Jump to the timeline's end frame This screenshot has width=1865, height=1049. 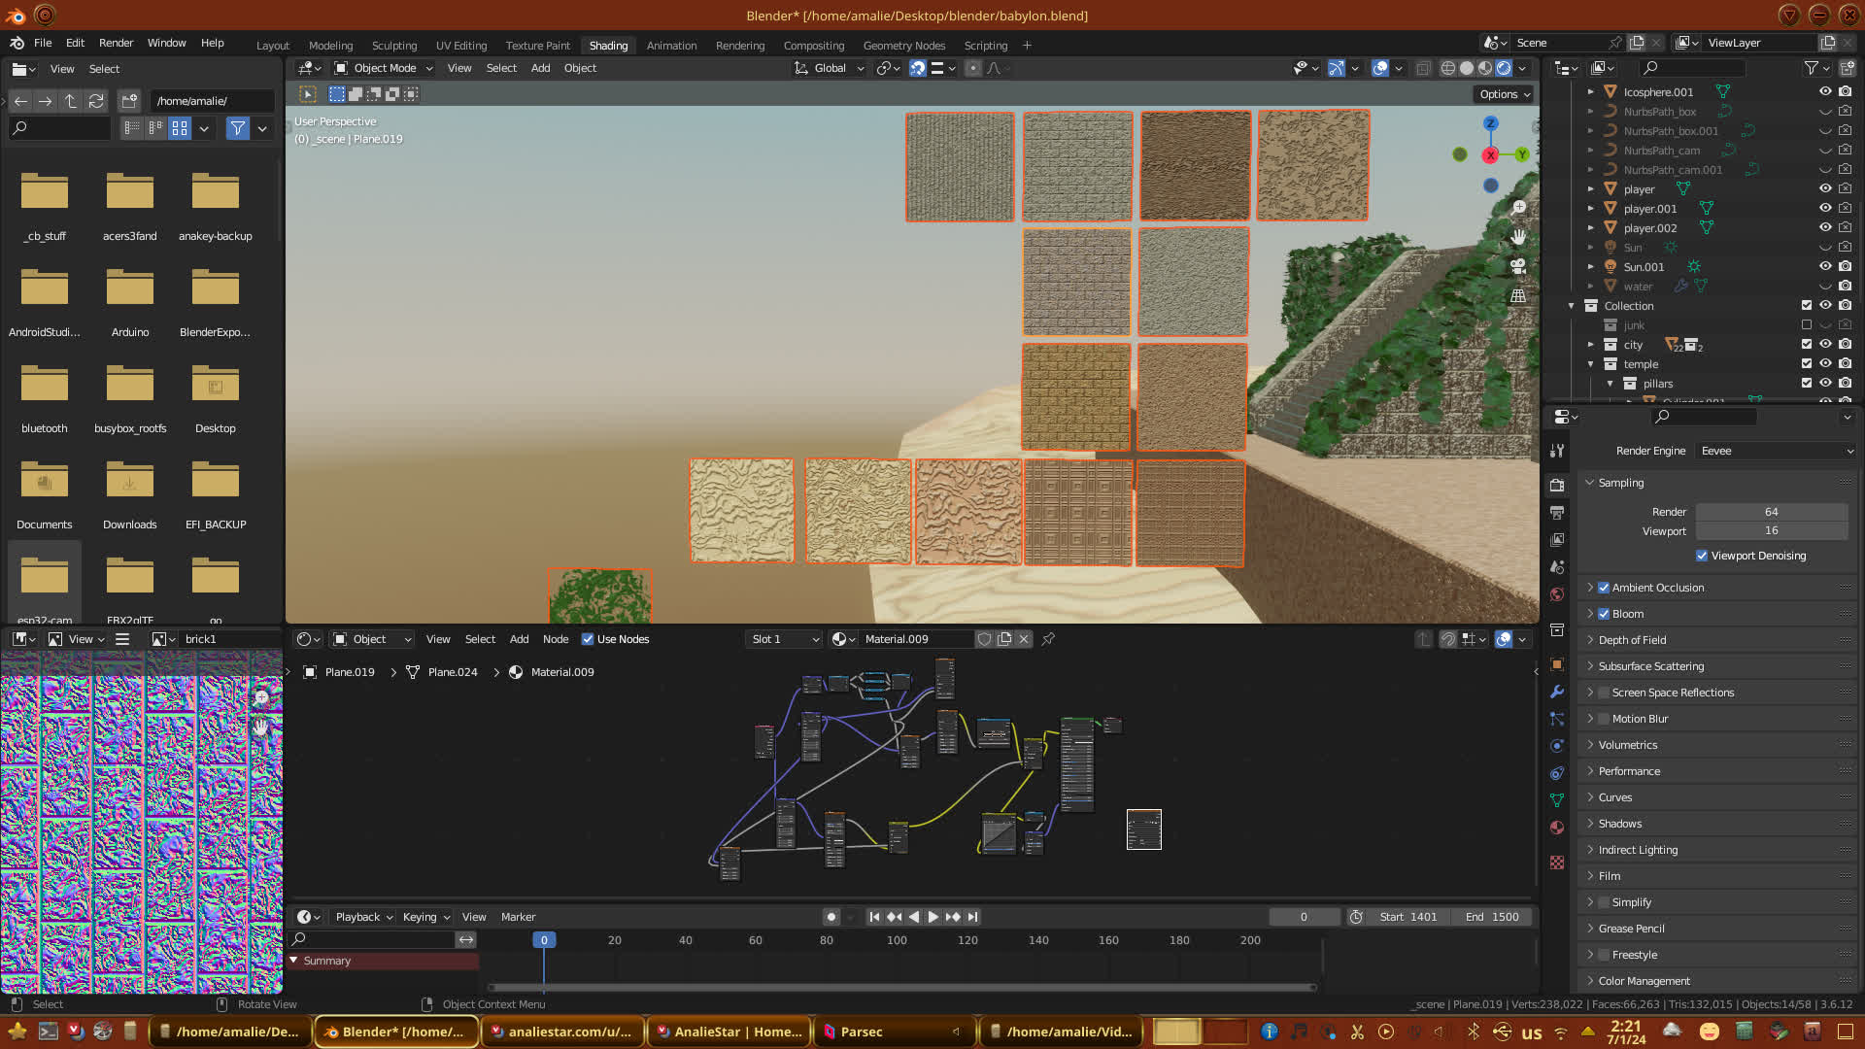point(972,917)
